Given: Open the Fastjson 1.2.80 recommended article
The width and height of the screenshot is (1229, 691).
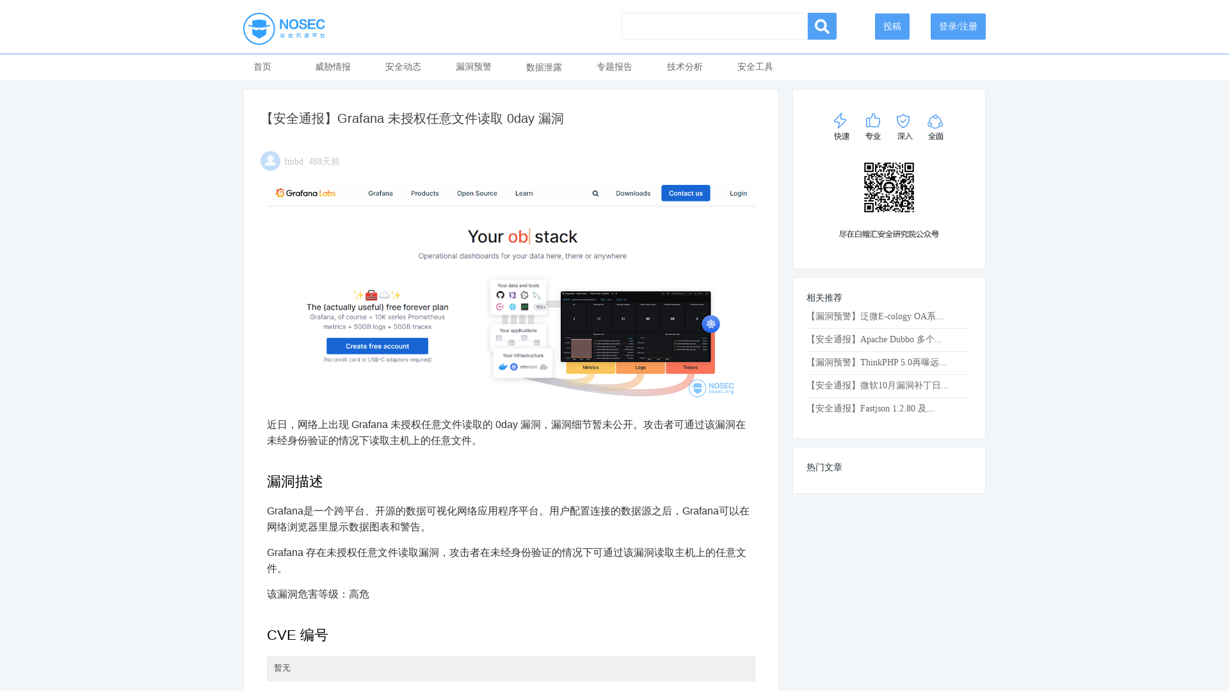Looking at the screenshot, I should coord(871,409).
